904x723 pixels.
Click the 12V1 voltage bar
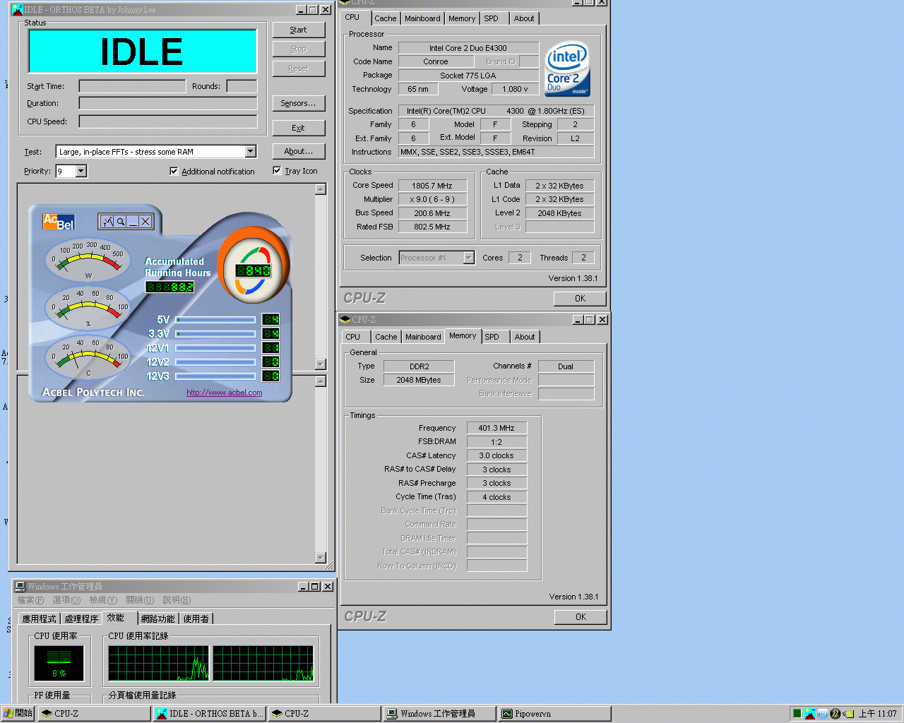pos(215,348)
